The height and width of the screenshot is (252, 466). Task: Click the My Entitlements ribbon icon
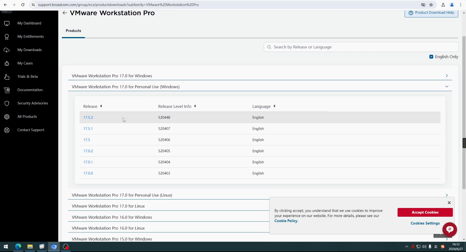click(7, 37)
